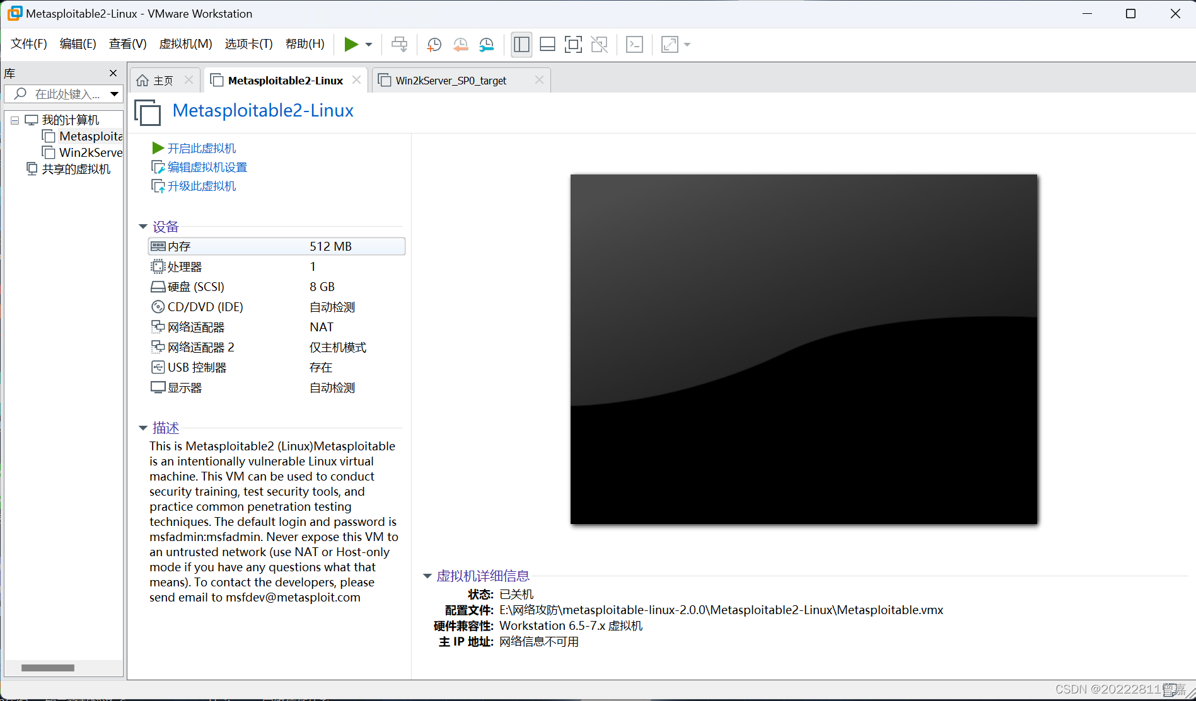
Task: Revert to snapshot toolbar icon
Action: point(460,44)
